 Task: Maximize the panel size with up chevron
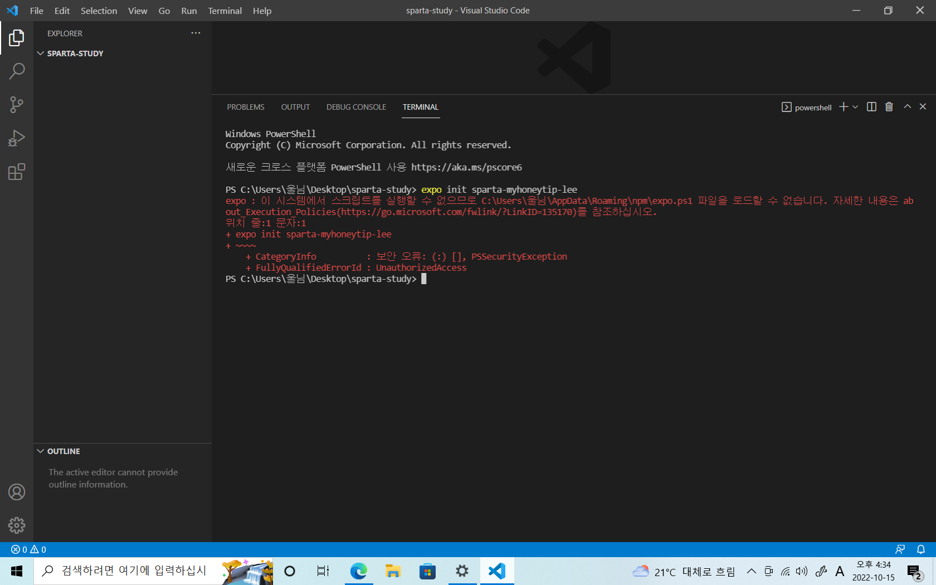coord(908,106)
